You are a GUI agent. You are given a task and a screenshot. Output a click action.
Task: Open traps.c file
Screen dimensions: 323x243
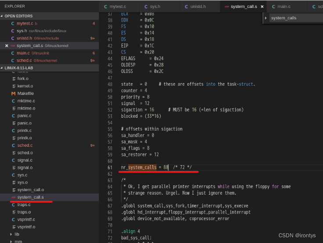click(50, 205)
